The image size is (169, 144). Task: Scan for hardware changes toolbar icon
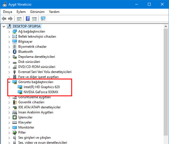click(43, 19)
